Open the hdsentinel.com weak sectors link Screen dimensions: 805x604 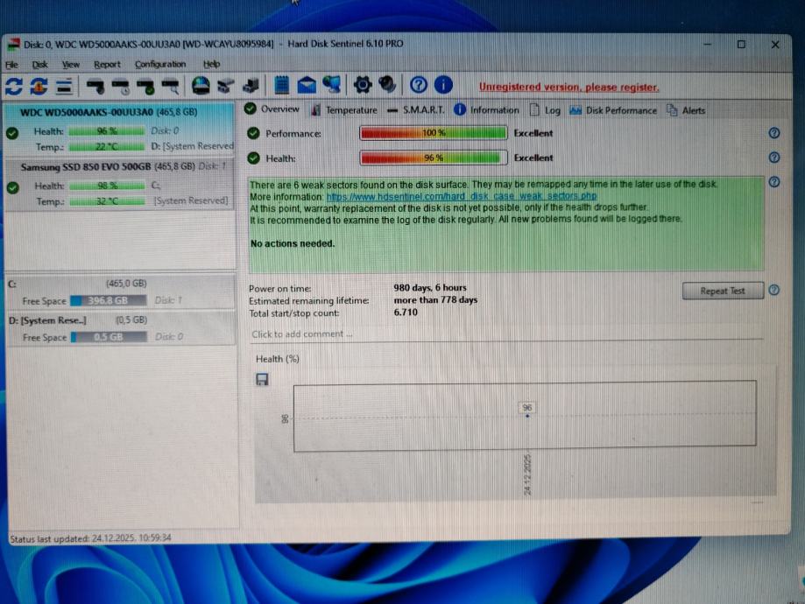462,196
